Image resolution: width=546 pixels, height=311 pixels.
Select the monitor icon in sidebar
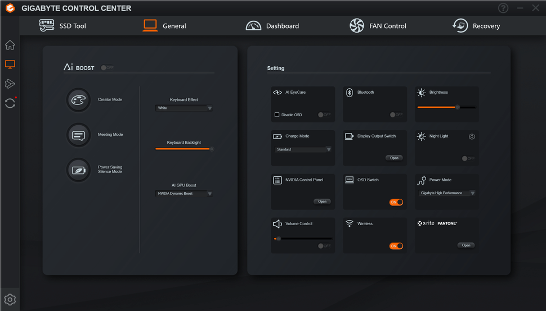10,64
